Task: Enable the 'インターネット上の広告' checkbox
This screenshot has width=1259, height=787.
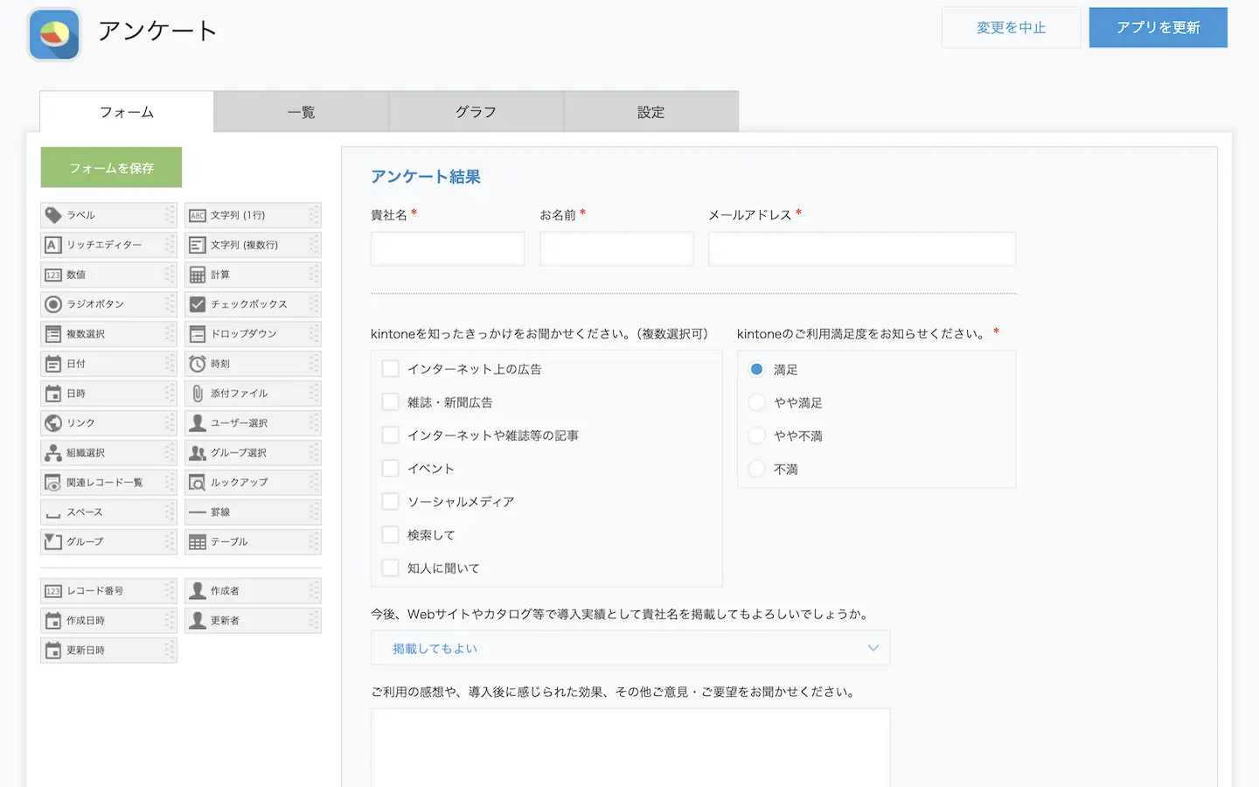Action: pyautogui.click(x=391, y=369)
